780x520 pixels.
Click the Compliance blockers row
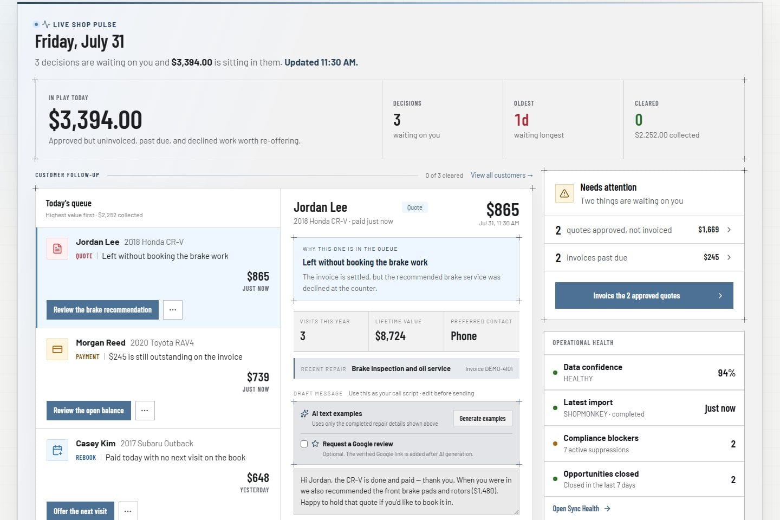pyautogui.click(x=644, y=444)
